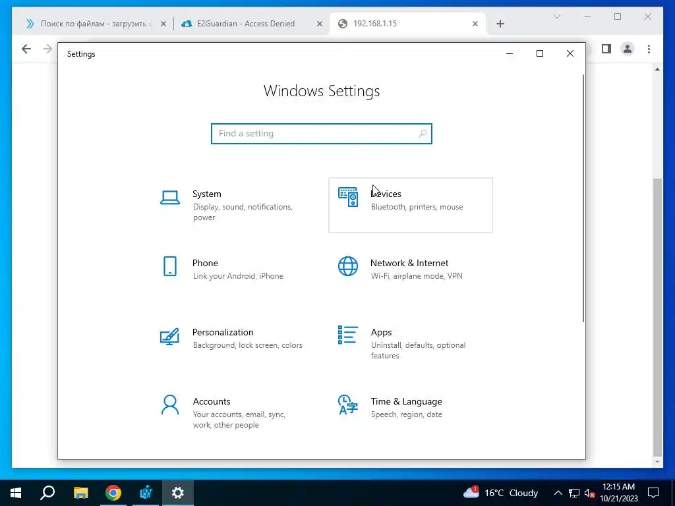This screenshot has height=506, width=675.
Task: Select the 192.168.1.15 tab
Action: pyautogui.click(x=407, y=24)
